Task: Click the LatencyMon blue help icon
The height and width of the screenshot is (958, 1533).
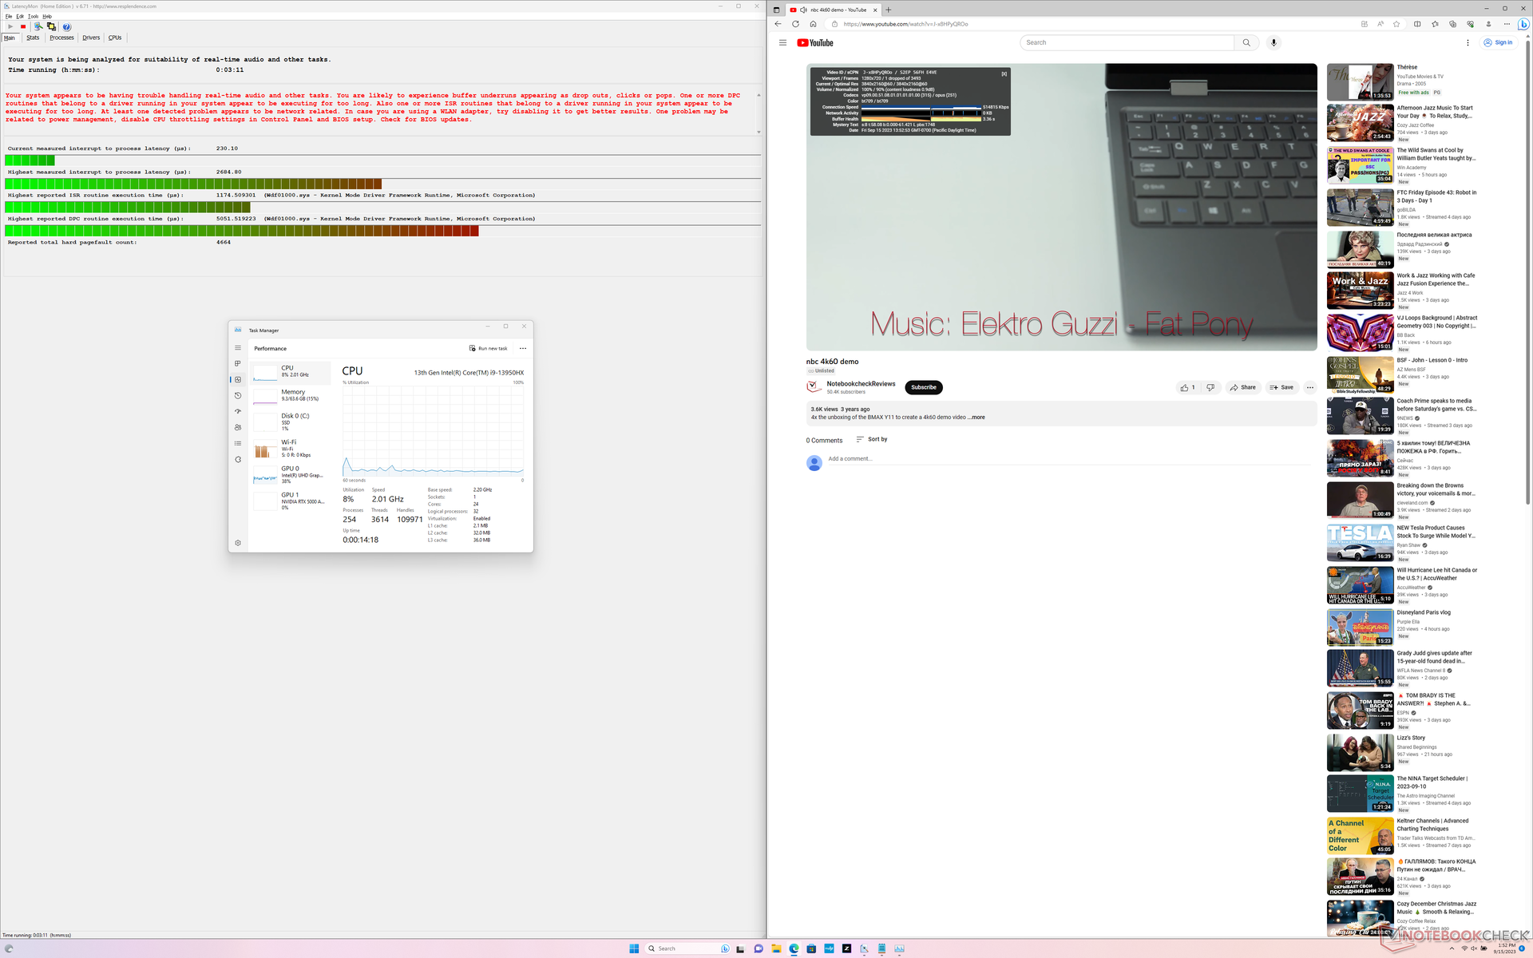Action: (x=67, y=26)
